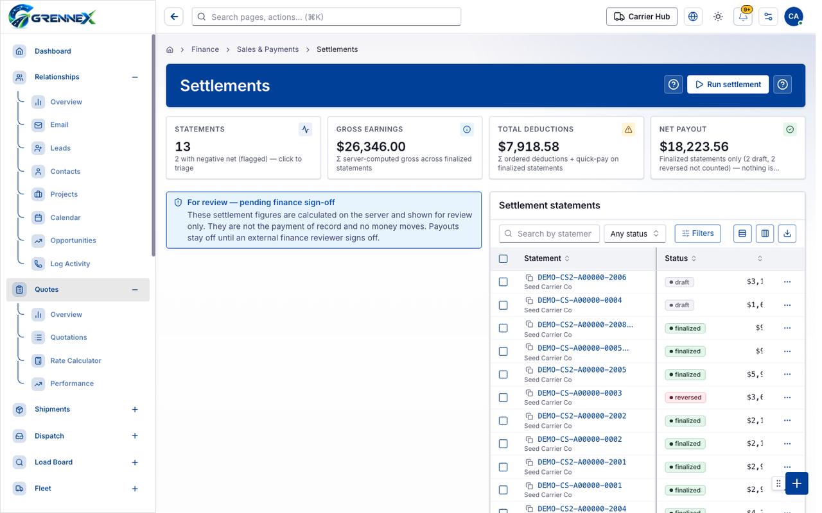Viewport: 822px width, 513px height.
Task: Open the Filters button
Action: coord(698,233)
